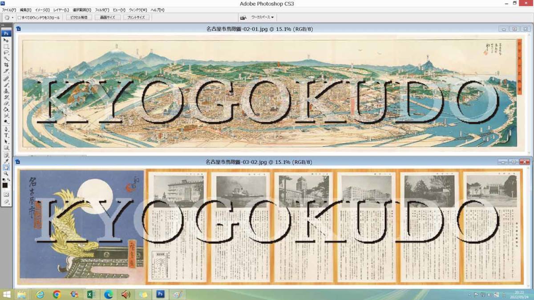This screenshot has height=300, width=534.
Task: Open the ヘルプ(H) menu
Action: click(x=157, y=10)
